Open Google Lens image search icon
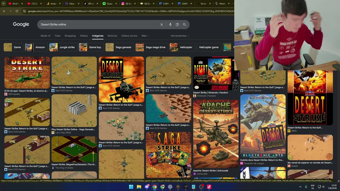The width and height of the screenshot is (340, 191). pos(177,25)
